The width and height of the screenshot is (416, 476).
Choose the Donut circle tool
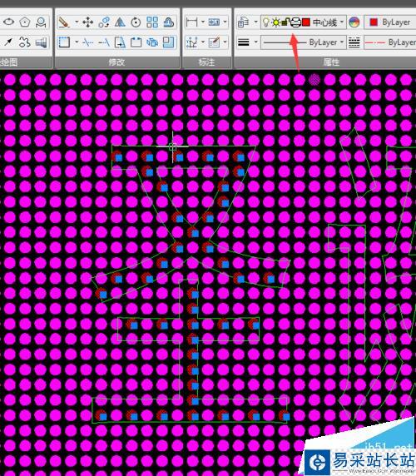(41, 22)
